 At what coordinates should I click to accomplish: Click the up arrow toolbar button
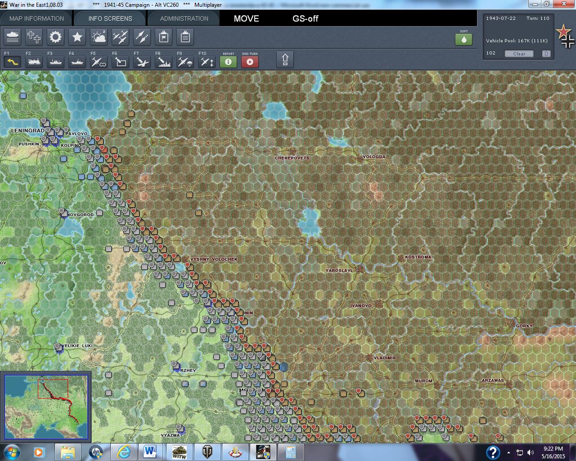click(285, 60)
